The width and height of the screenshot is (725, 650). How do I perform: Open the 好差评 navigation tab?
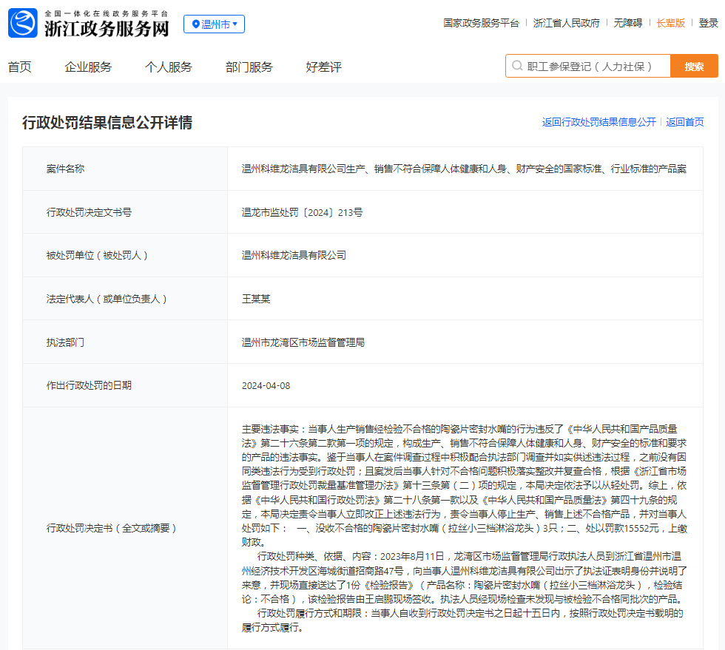point(324,67)
